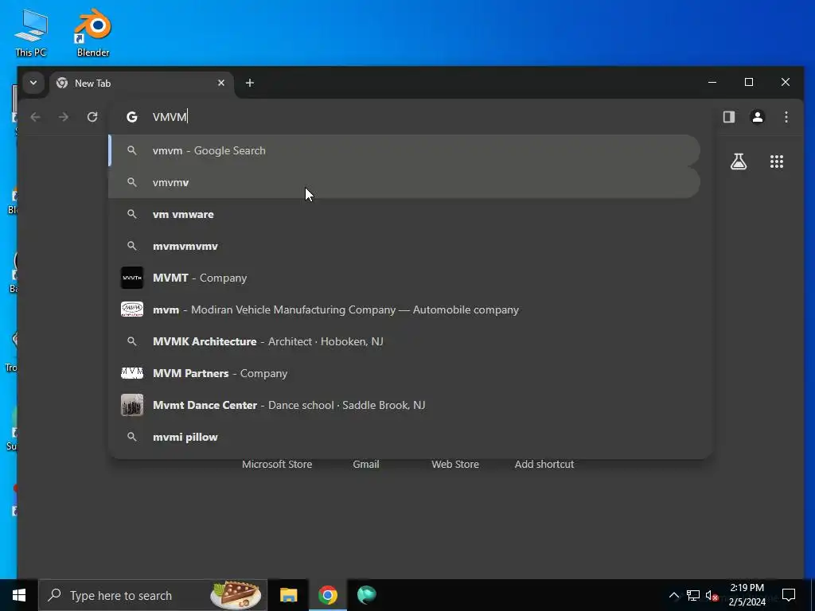Go forward using the forward arrow

click(64, 117)
